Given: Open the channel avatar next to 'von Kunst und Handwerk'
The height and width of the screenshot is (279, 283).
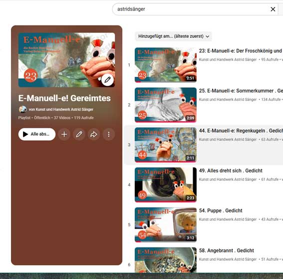Looking at the screenshot, I should pyautogui.click(x=23, y=109).
